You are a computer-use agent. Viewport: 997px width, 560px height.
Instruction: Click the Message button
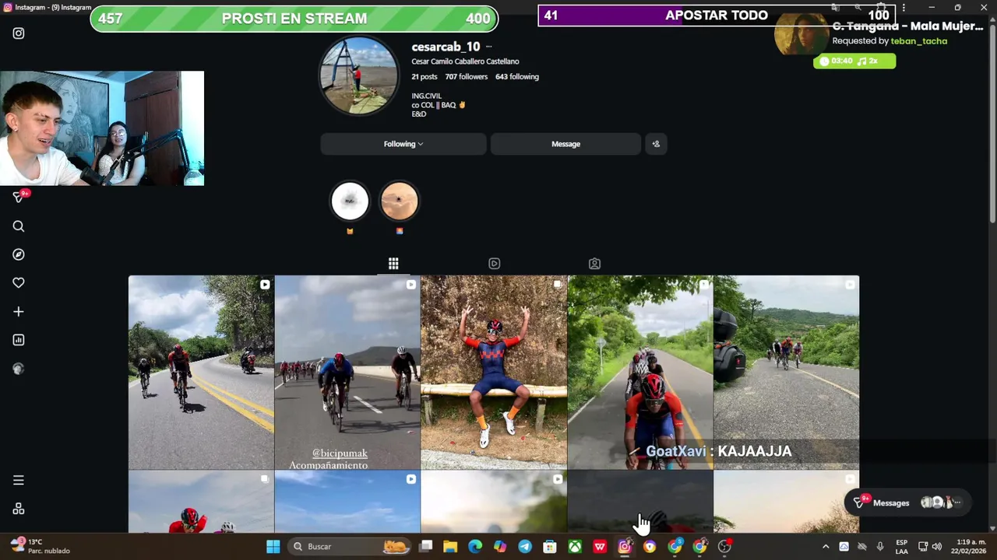pos(565,144)
